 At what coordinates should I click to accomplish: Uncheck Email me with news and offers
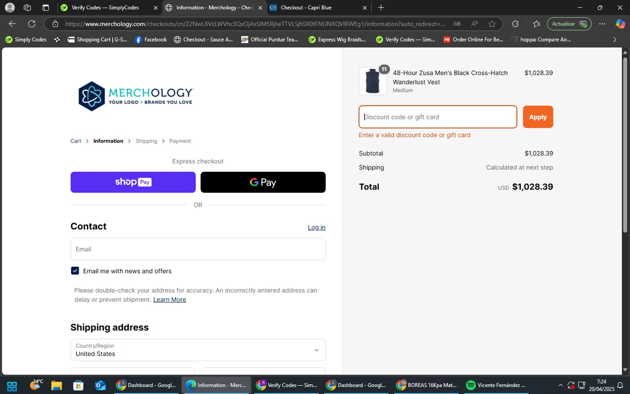pyautogui.click(x=75, y=271)
